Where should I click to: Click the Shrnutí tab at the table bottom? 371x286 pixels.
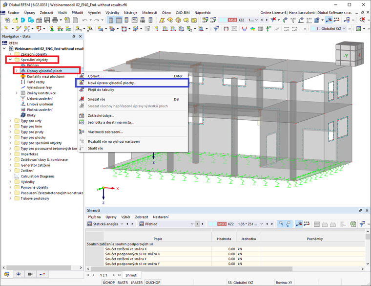pyautogui.click(x=131, y=275)
